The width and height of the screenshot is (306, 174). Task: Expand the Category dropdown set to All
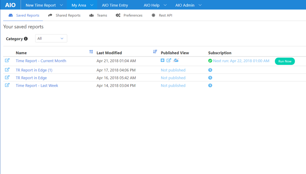(51, 39)
